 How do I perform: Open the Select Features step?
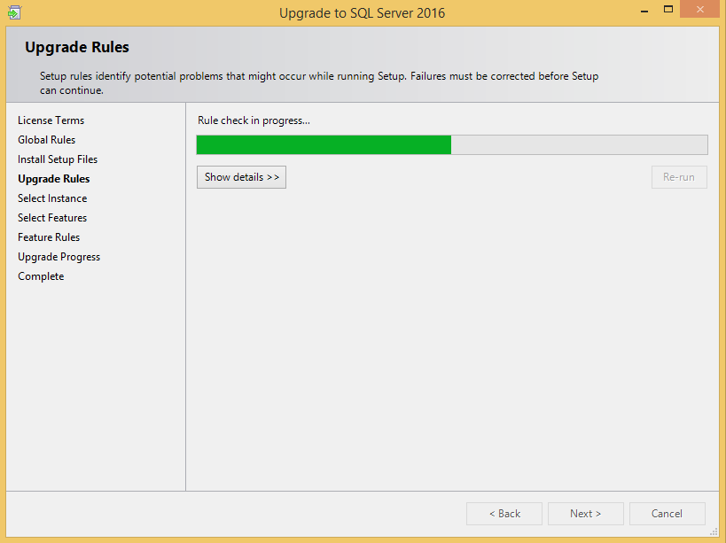(52, 218)
